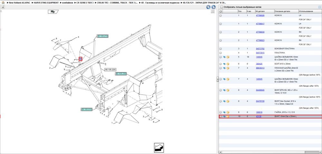Viewport: 322px width, 154px height.
Task: Click package icon for part 84476726
Action: [x=228, y=101]
